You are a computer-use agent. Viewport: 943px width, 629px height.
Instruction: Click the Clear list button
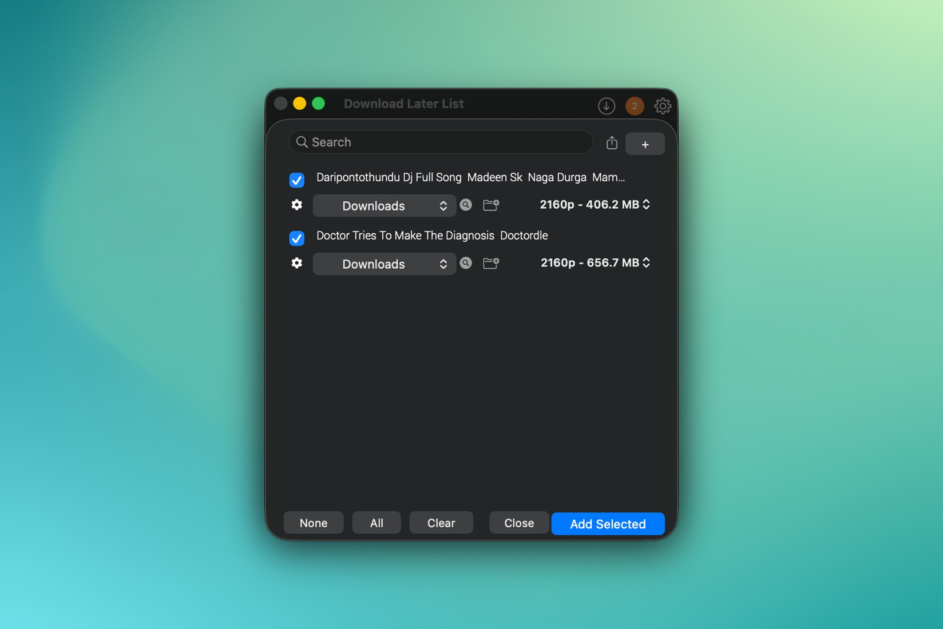pyautogui.click(x=441, y=523)
